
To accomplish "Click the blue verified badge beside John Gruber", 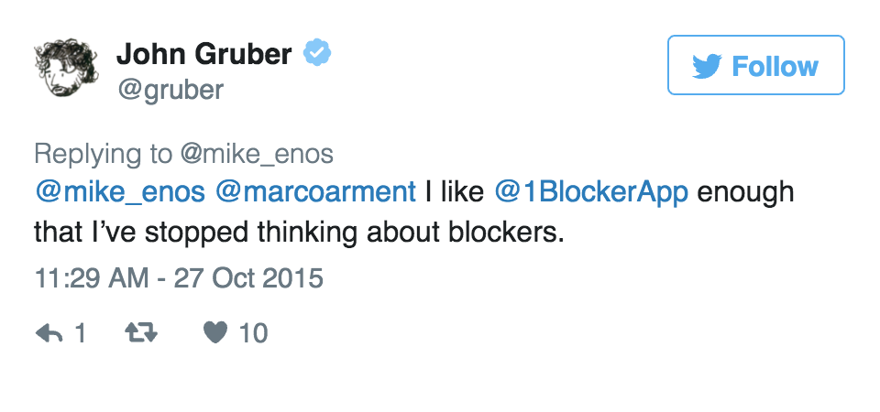I will click(317, 54).
